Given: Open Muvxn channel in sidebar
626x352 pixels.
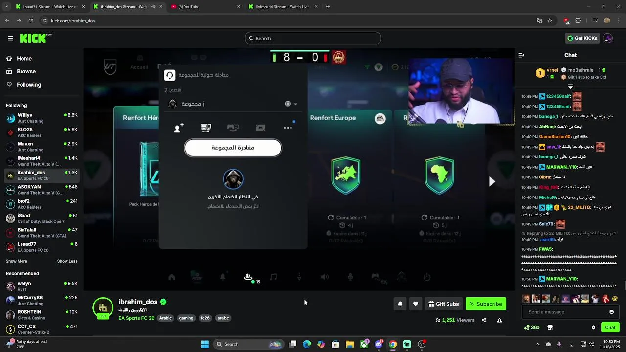Looking at the screenshot, I should point(42,147).
